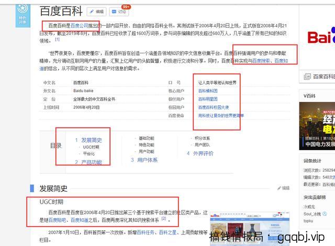Jump to UGC时期 contents entry
The image size is (335, 246).
(91, 147)
